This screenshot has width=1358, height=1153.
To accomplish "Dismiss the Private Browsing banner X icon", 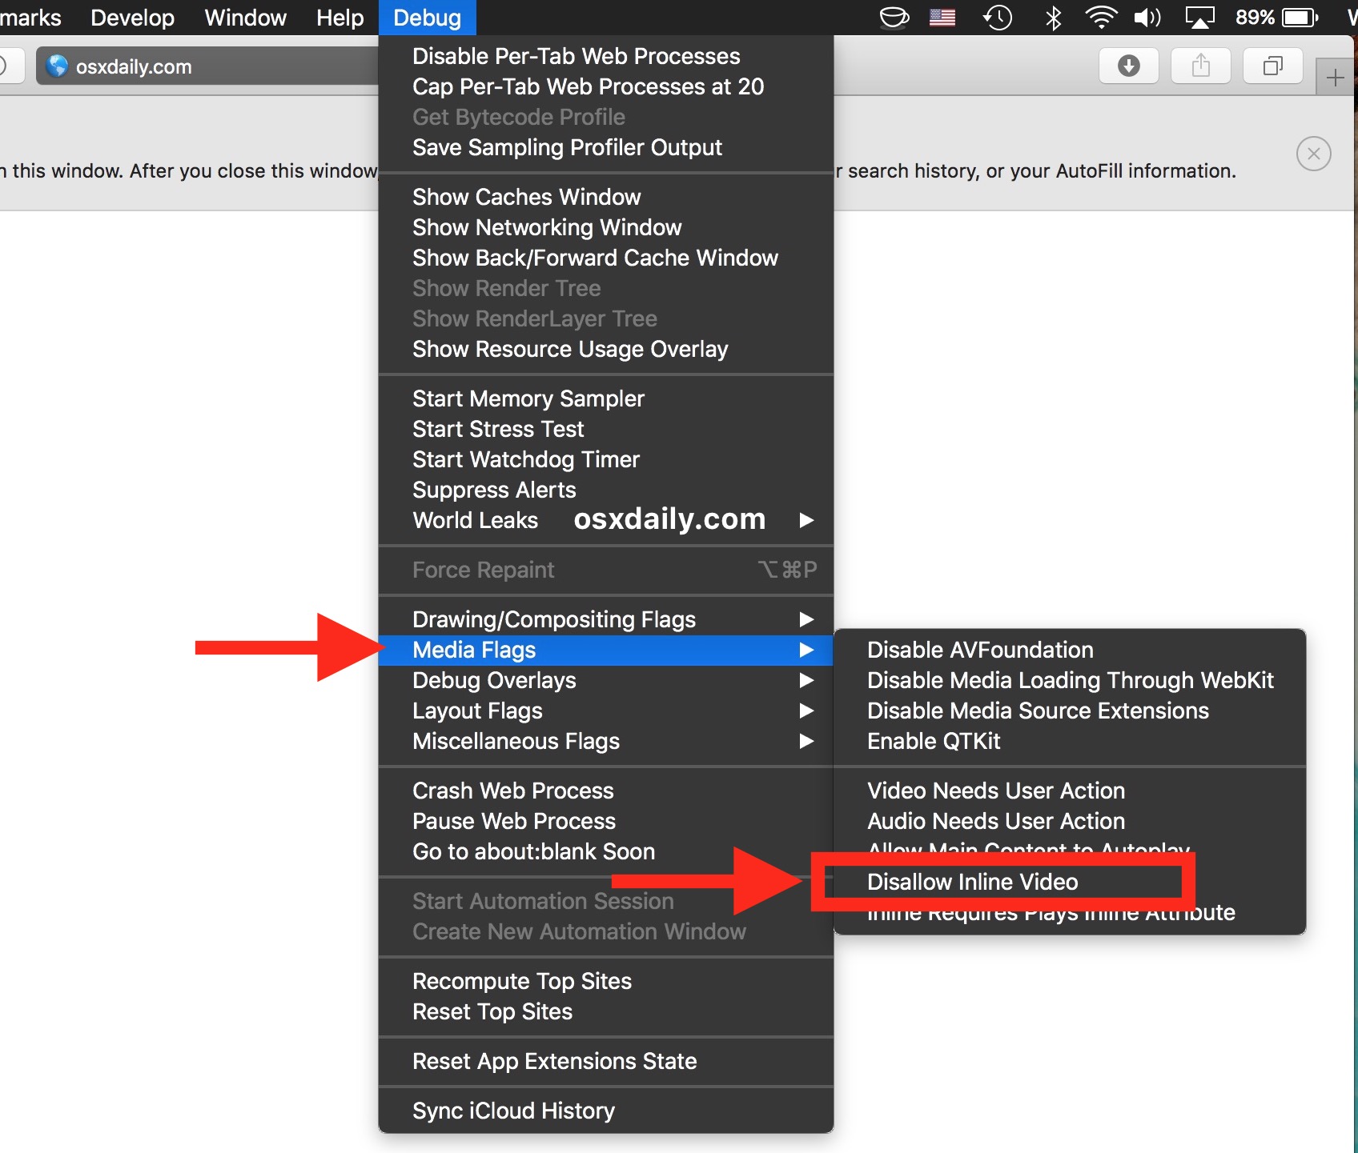I will [1313, 154].
